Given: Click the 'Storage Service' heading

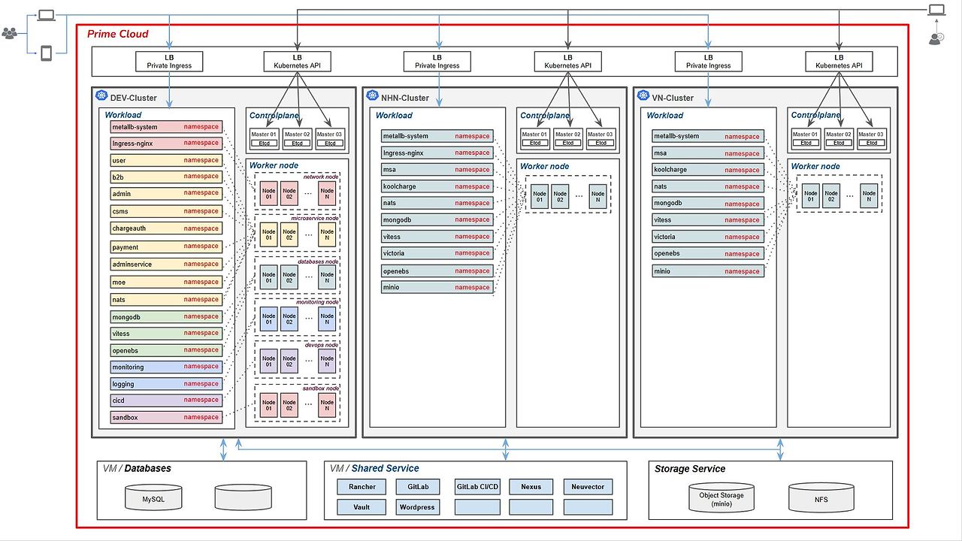Looking at the screenshot, I should point(690,469).
